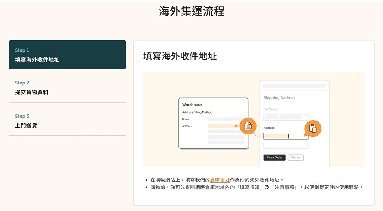Click the Full Name input field

click(286, 117)
